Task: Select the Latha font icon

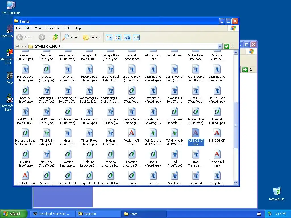Action: pos(132,91)
